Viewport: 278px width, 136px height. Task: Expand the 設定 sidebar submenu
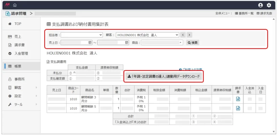point(36,96)
